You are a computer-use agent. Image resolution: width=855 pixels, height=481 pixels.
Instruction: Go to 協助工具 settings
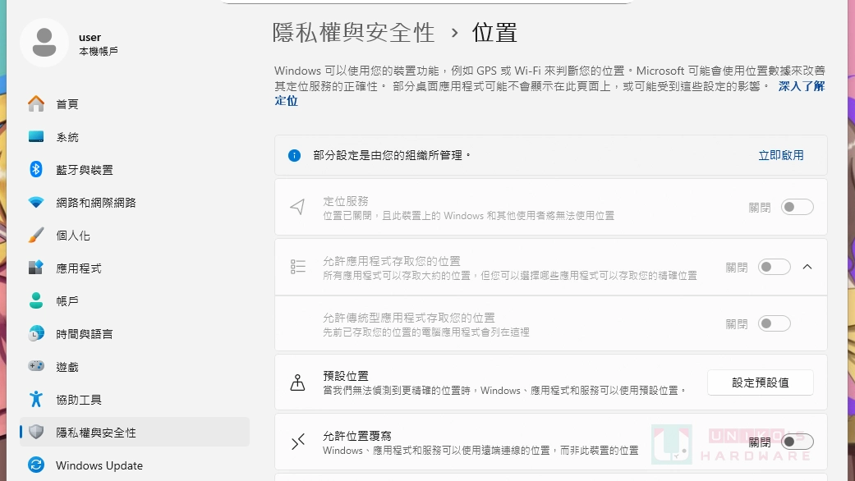[134, 399]
